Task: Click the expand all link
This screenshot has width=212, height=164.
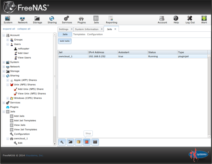Action: 9,29
